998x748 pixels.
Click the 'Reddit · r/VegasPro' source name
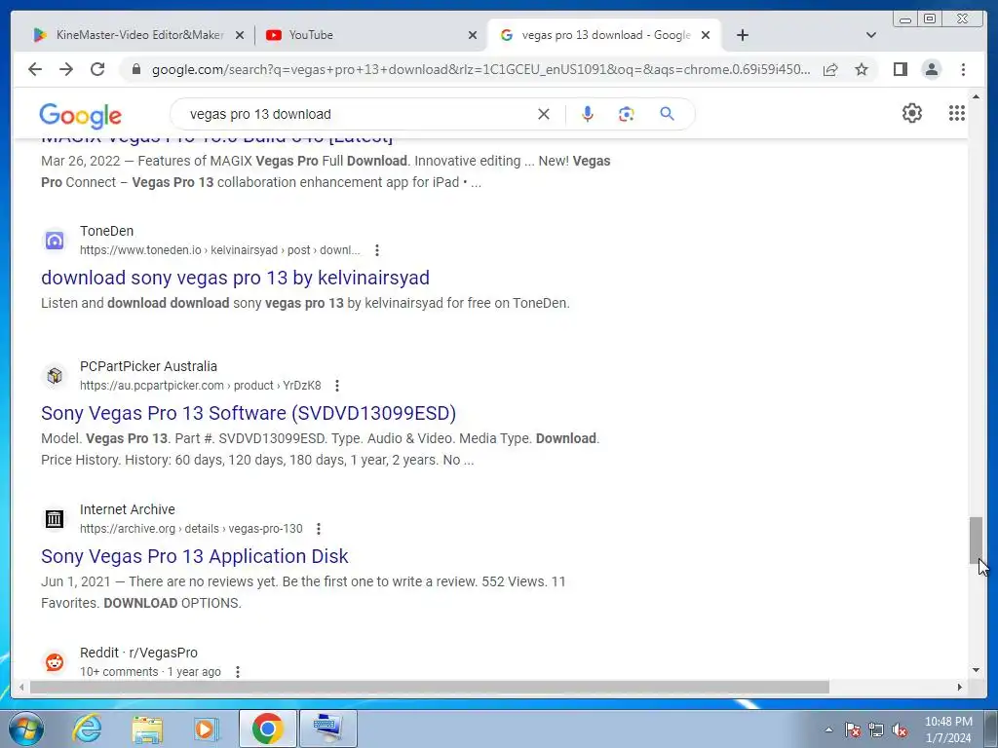pyautogui.click(x=138, y=653)
